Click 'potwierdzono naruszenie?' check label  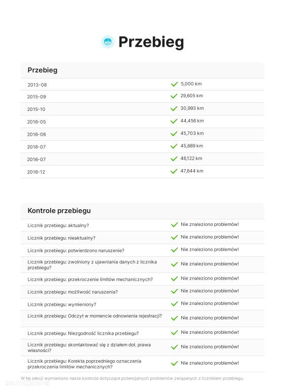point(96,250)
